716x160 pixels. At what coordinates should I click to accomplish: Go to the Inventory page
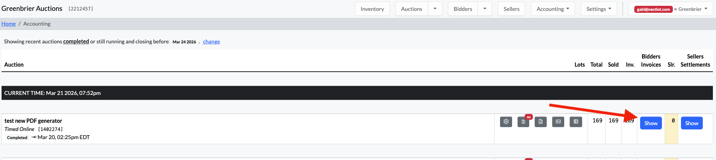372,9
